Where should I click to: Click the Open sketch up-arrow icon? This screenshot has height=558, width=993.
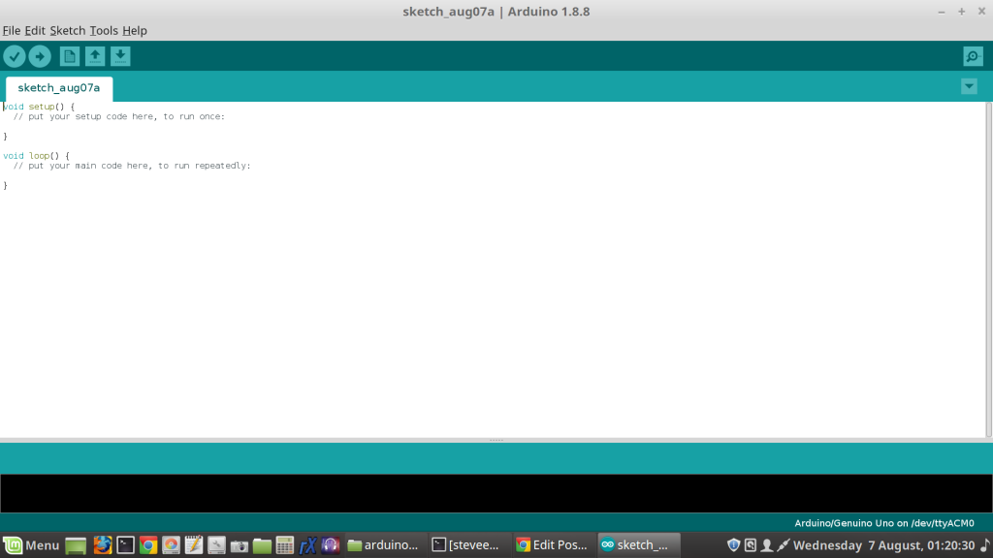coord(95,56)
